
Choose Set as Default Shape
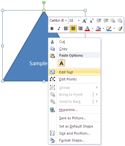[76, 126]
